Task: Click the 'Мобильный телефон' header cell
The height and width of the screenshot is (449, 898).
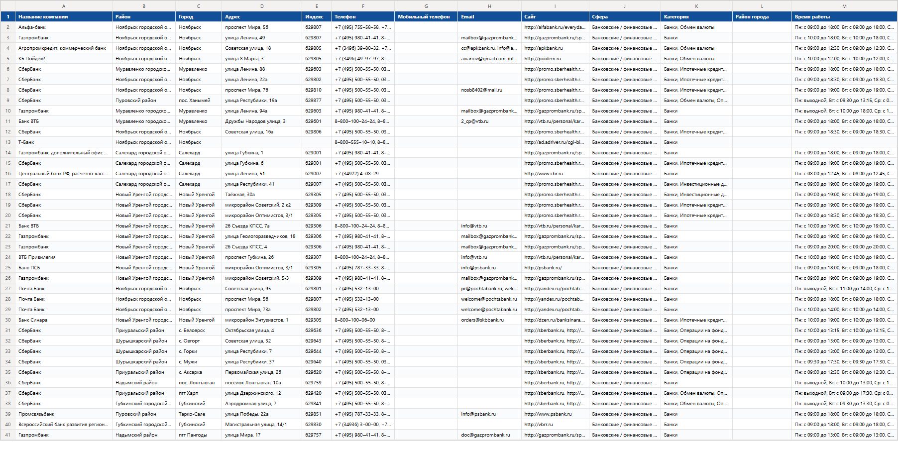Action: coord(426,16)
